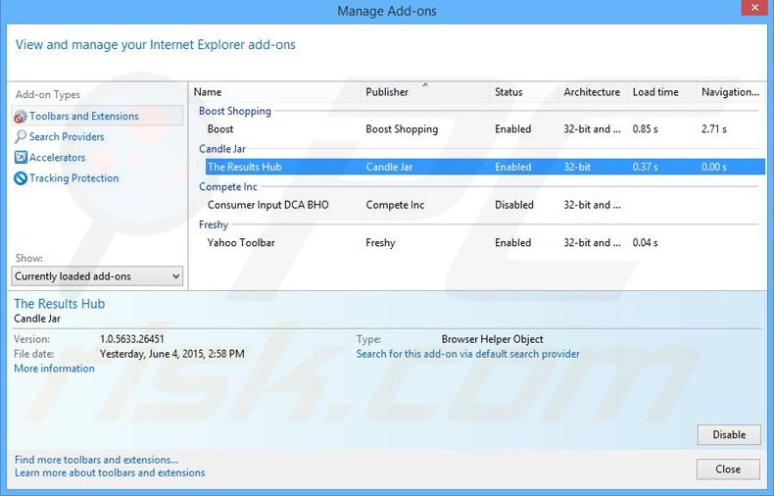Click Compete Inc publisher cell
The height and width of the screenshot is (496, 774).
point(395,205)
